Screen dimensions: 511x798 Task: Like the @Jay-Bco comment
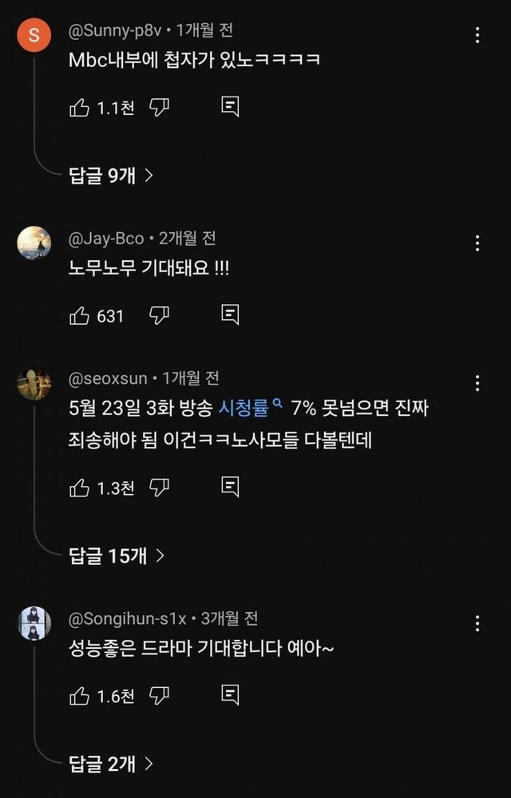pyautogui.click(x=80, y=316)
